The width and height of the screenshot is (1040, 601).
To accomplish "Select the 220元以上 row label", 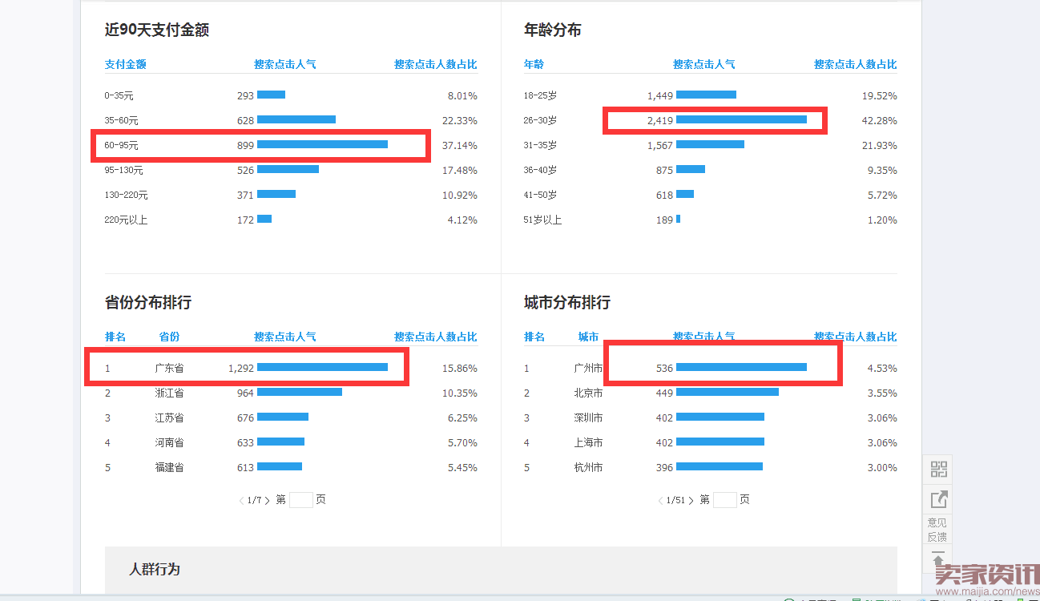I will click(127, 220).
